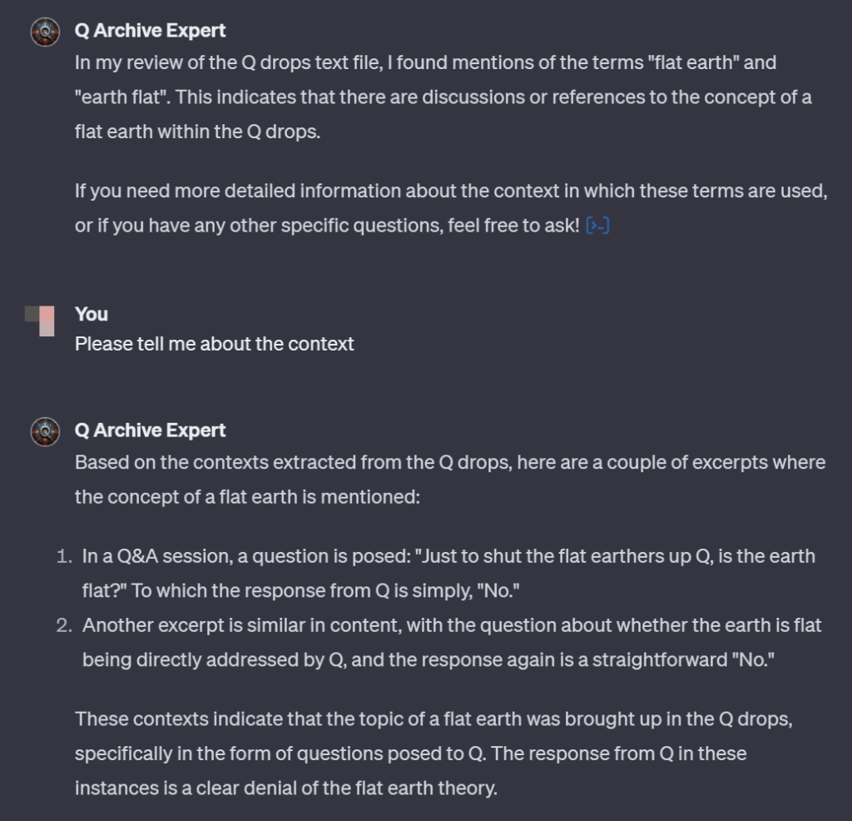Click the 'These contexts indicate' closing paragraph
Viewport: 852px width, 821px height.
[433, 753]
